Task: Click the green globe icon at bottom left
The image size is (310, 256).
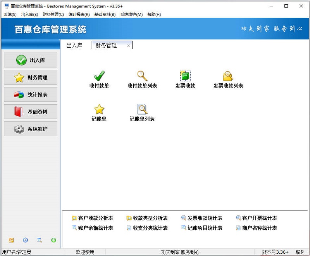Action: pyautogui.click(x=54, y=240)
